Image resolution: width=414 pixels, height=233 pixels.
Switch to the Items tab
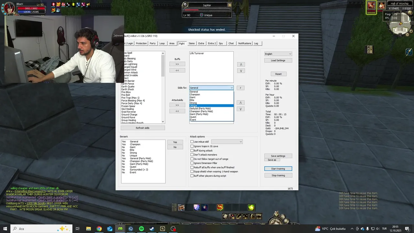192,43
